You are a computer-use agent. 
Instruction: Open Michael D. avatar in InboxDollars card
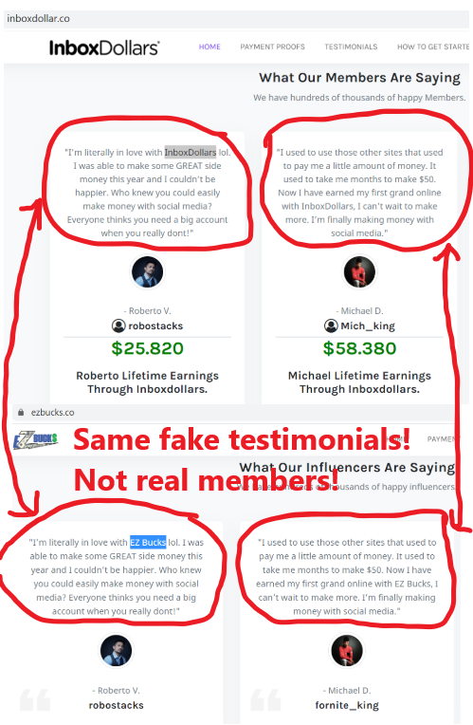coord(359,271)
